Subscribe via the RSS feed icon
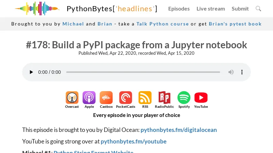Image resolution: width=273 pixels, height=153 pixels. click(x=145, y=98)
